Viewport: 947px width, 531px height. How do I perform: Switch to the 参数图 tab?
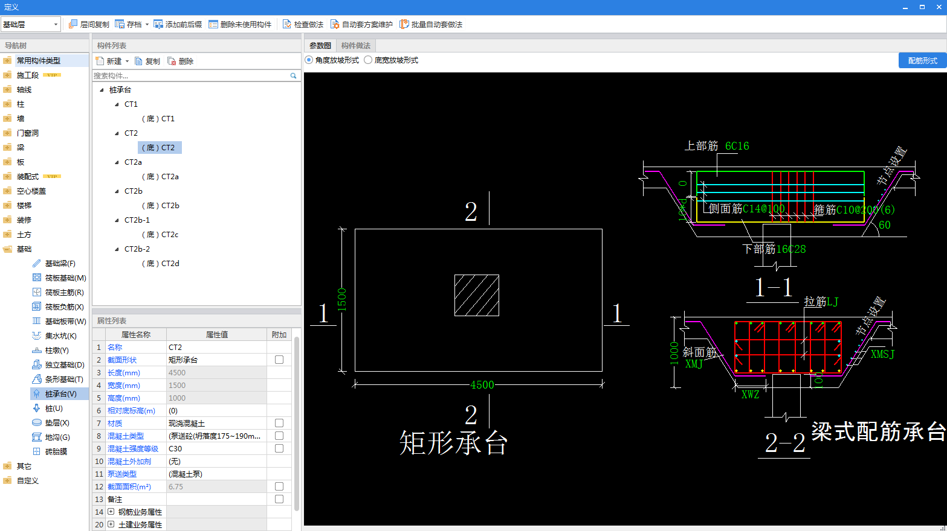coord(320,45)
